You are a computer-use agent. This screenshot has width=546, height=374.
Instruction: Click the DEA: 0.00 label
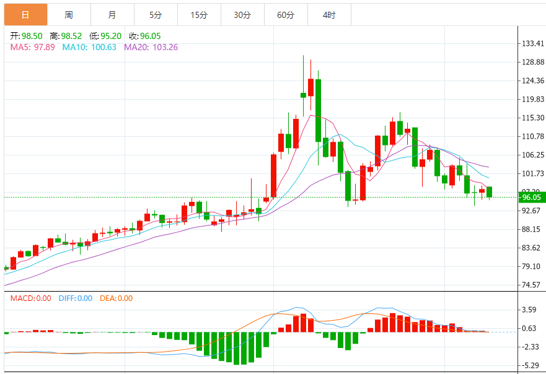115,298
